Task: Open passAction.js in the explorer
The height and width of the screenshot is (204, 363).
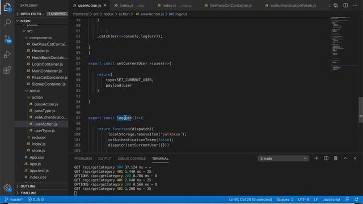Action: coord(46,104)
